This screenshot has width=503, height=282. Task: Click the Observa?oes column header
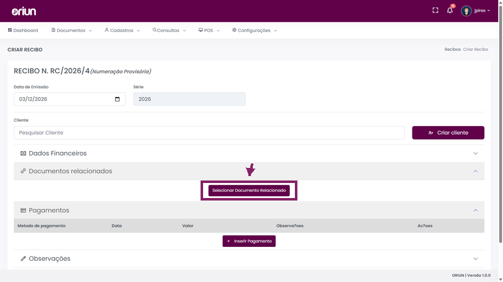[x=290, y=226]
